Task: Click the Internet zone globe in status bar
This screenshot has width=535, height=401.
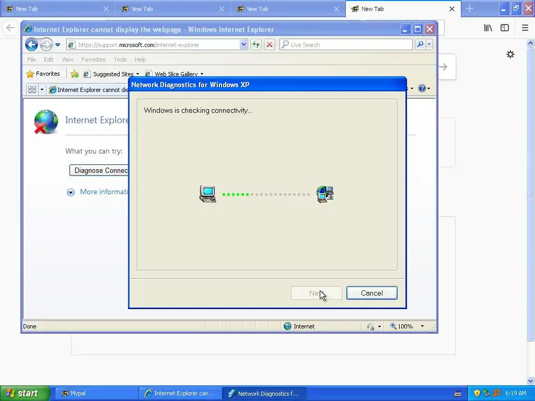Action: click(x=288, y=326)
